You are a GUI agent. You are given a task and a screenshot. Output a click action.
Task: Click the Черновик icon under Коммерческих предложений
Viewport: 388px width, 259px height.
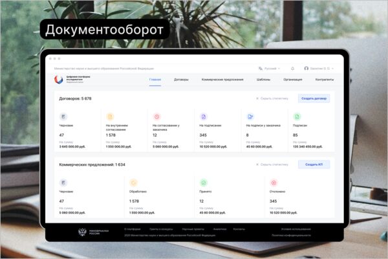[63, 183]
